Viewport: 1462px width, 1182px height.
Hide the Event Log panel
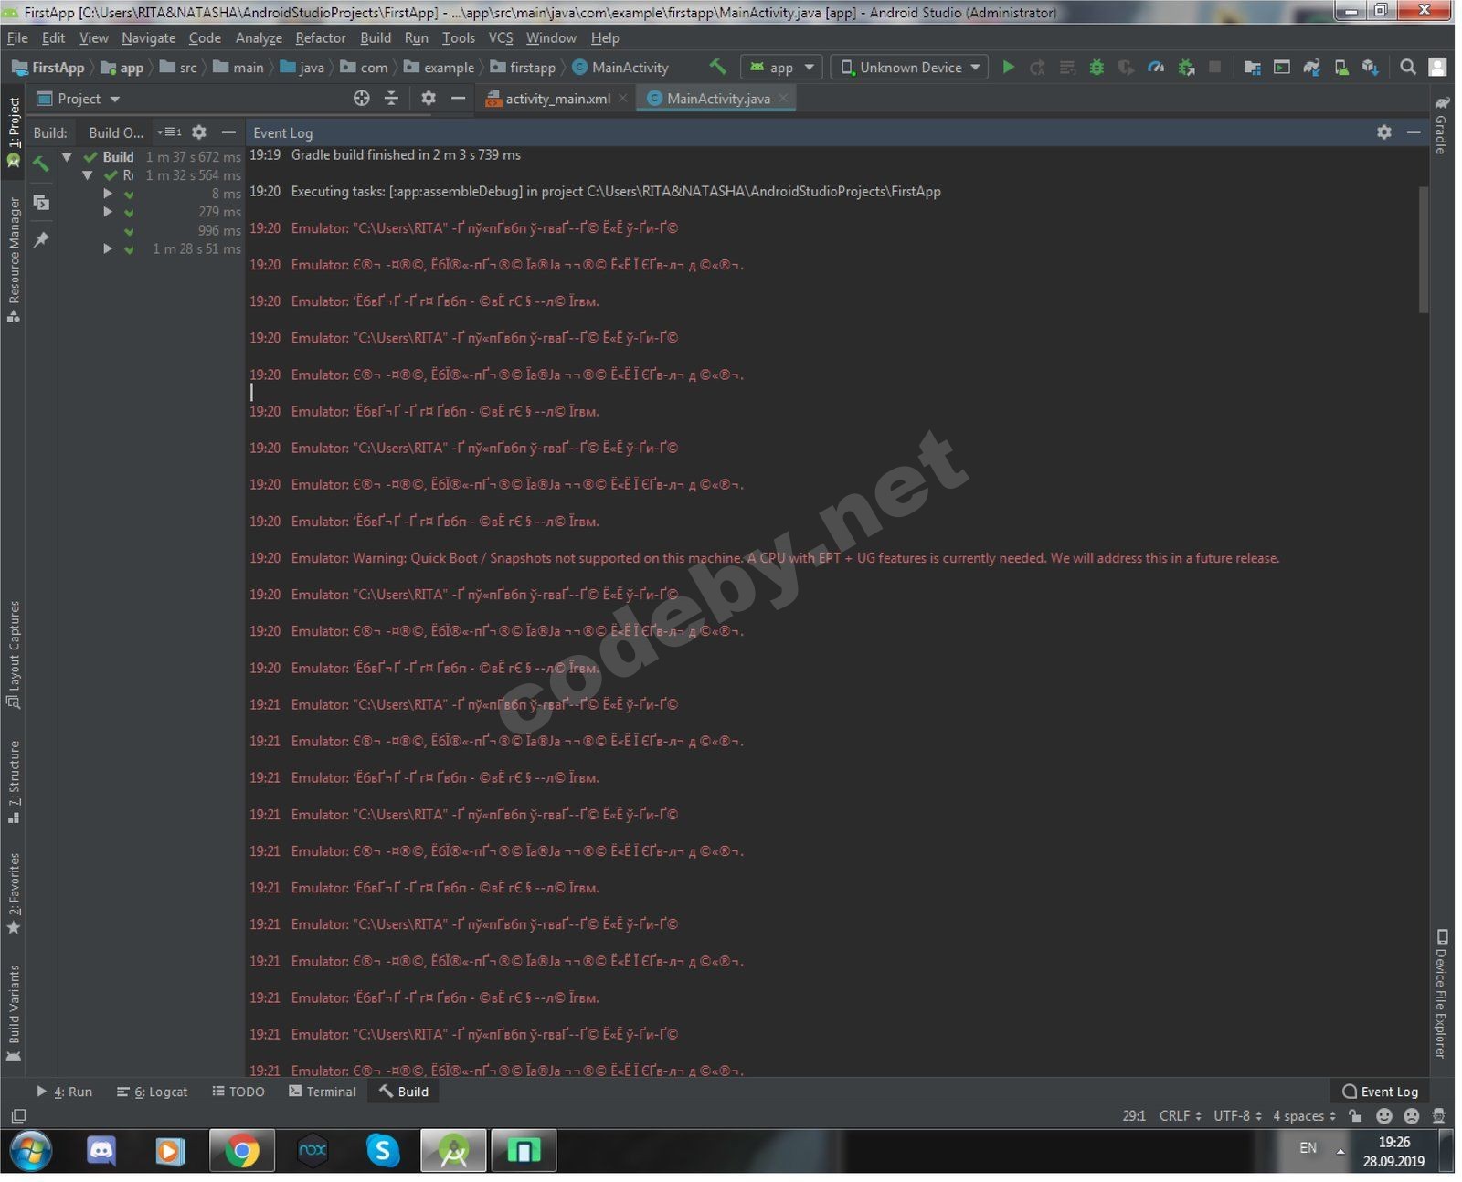tap(1414, 132)
